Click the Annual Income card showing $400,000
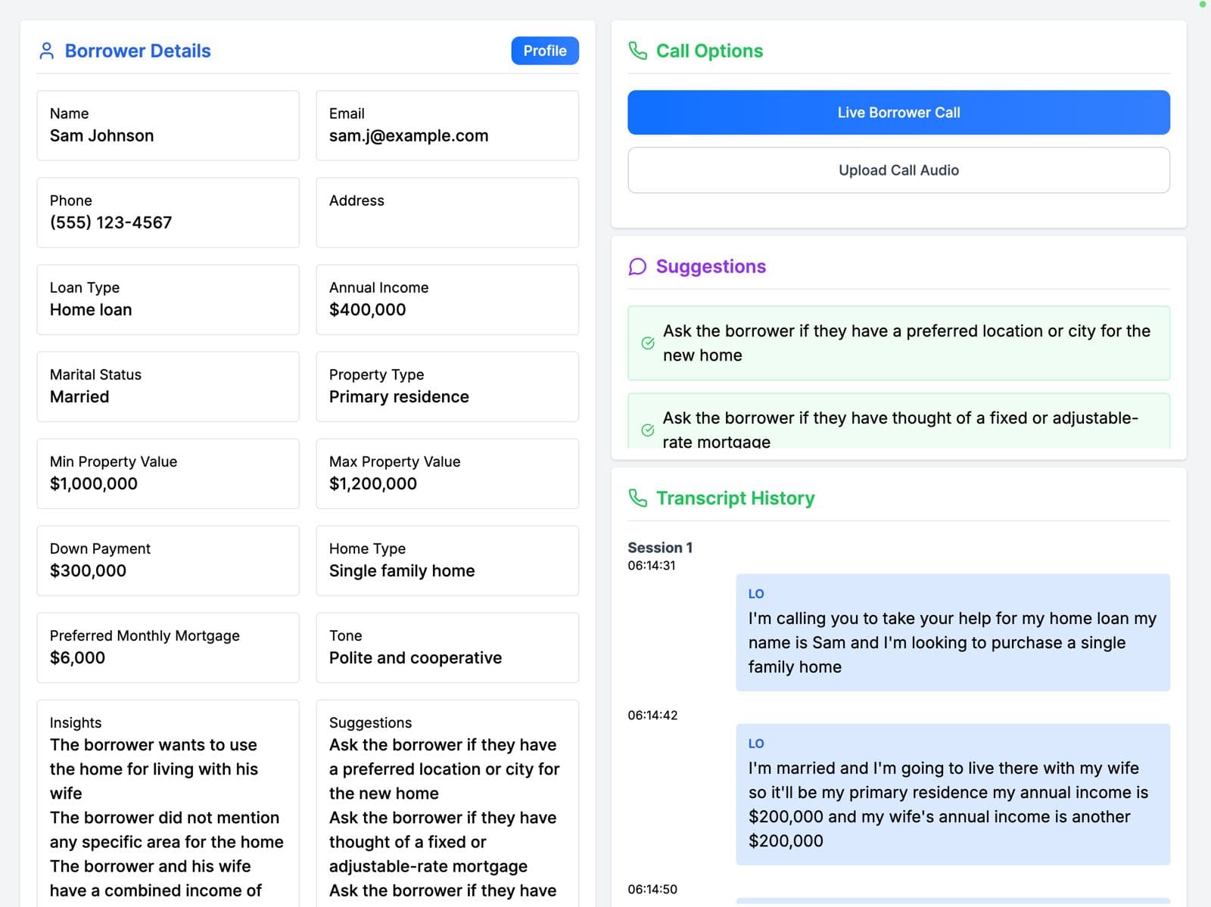 click(447, 300)
